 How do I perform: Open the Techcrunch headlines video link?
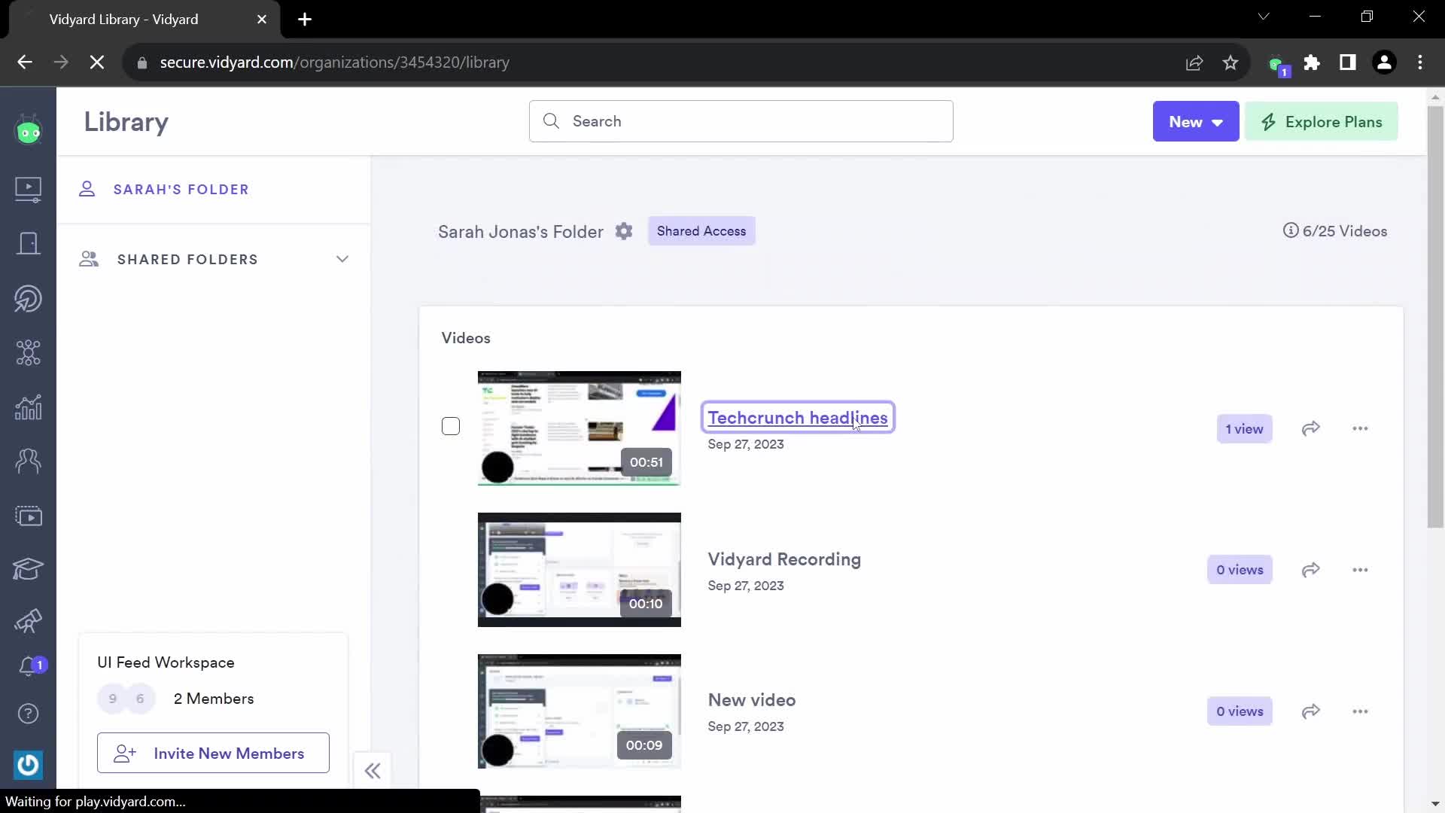(x=798, y=418)
